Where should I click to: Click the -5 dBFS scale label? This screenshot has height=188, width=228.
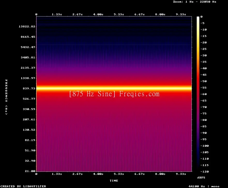202,23
